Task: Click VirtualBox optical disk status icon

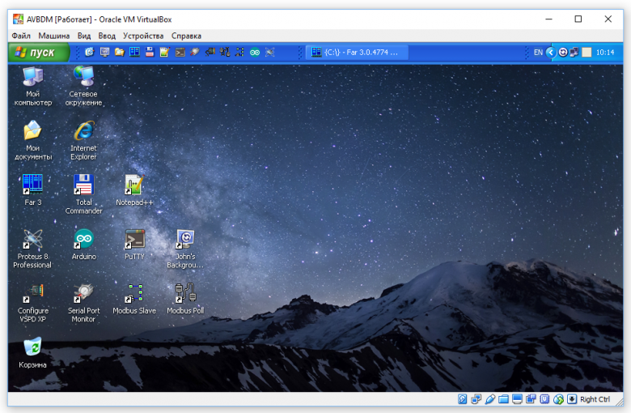Action: [463, 399]
